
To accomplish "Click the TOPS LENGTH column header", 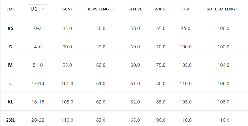I will point(101,9).
